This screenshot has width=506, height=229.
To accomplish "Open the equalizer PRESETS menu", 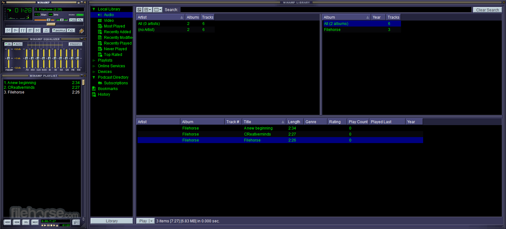I will pyautogui.click(x=75, y=44).
